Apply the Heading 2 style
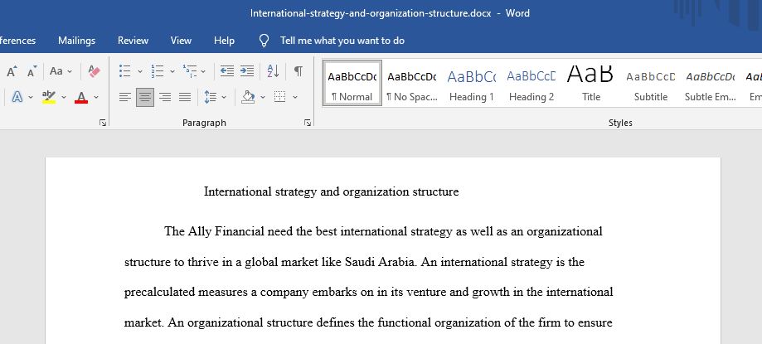 coord(531,83)
